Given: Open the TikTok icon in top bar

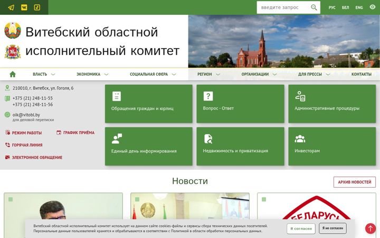Looking at the screenshot, I should 37,7.
